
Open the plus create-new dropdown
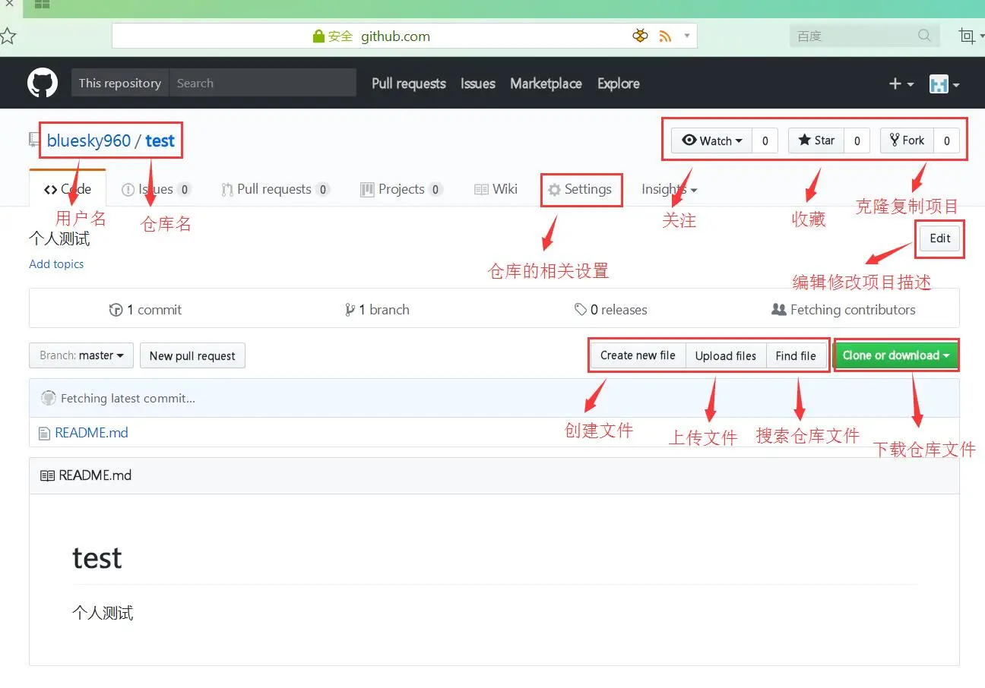click(x=901, y=84)
